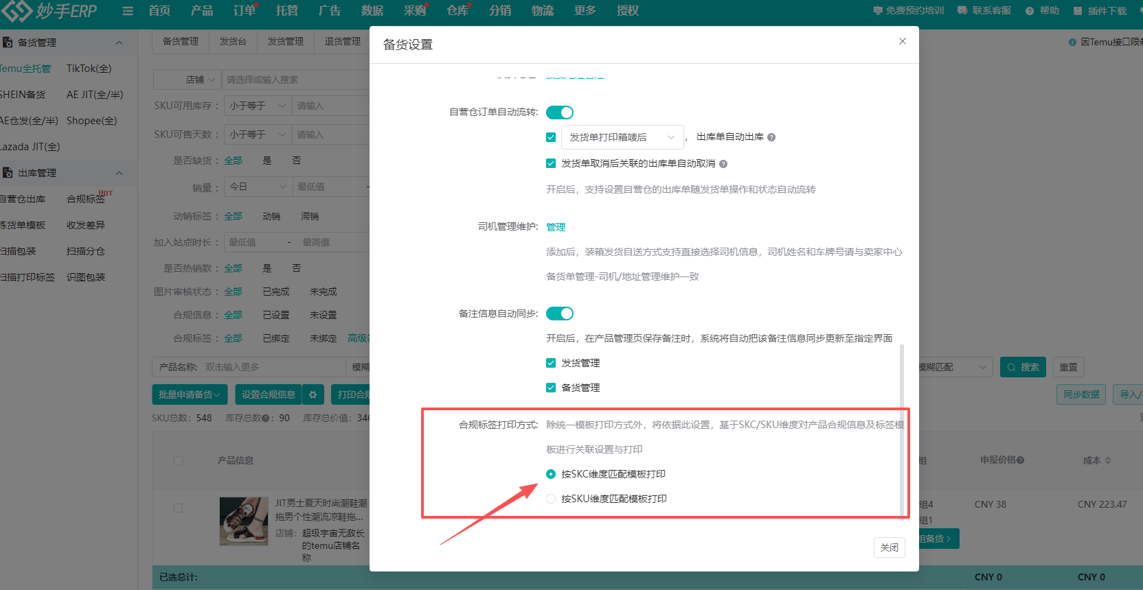1143x590 pixels.
Task: Open the 仓库 top menu
Action: pos(457,11)
